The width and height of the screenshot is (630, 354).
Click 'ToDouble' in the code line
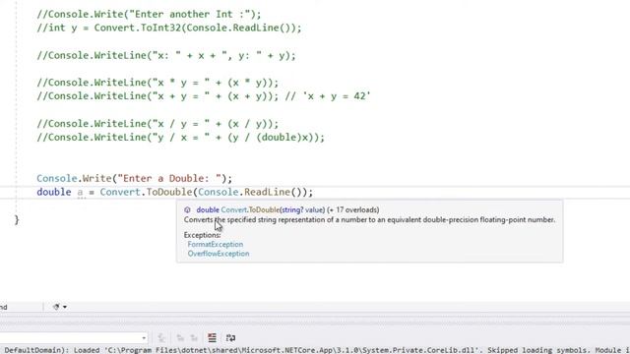coord(169,192)
